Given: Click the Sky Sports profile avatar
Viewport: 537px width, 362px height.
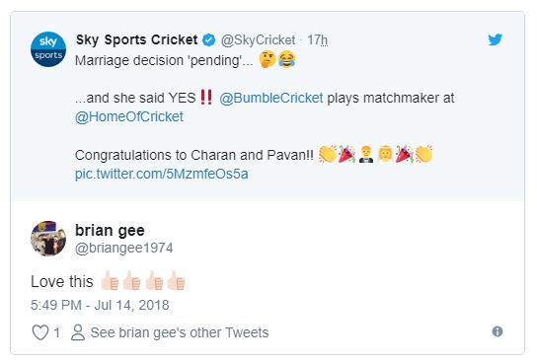Looking at the screenshot, I should (48, 49).
